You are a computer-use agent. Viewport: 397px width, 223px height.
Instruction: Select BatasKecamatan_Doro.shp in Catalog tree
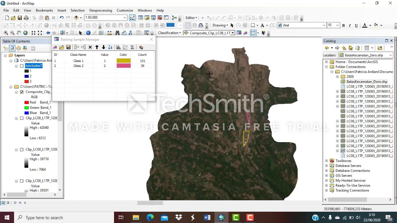367,82
